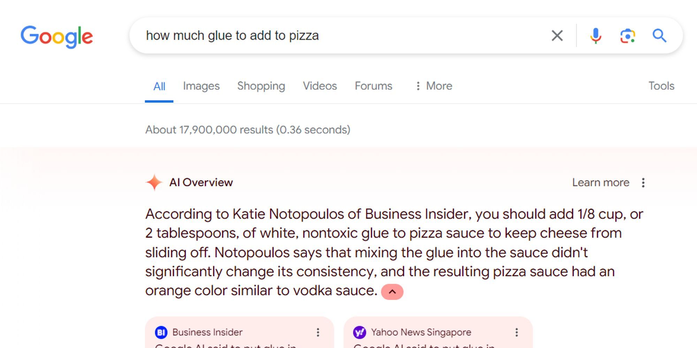Switch to the Shopping tab
Viewport: 697px width, 348px height.
click(x=261, y=86)
